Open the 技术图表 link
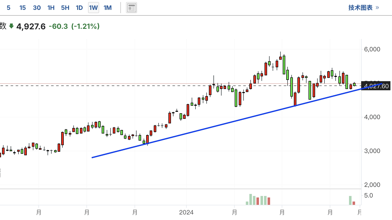Image resolution: width=392 pixels, height=220 pixels. coord(364,8)
